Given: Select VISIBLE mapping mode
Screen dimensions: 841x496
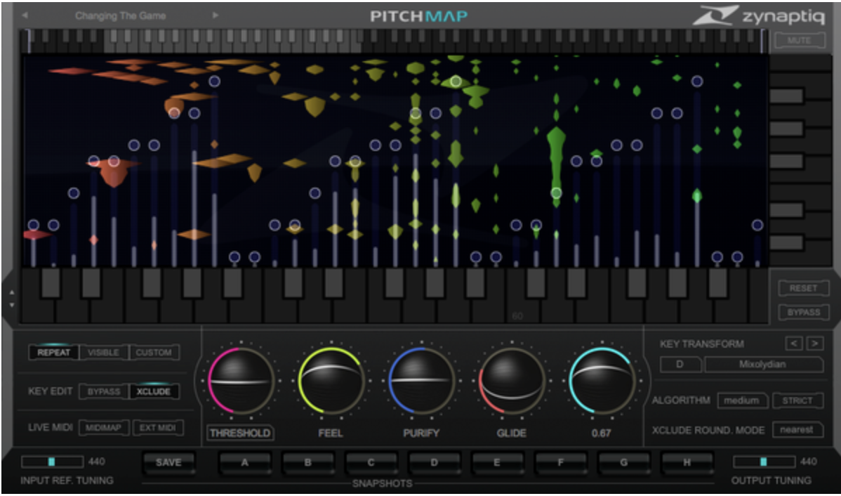Looking at the screenshot, I should 103,353.
